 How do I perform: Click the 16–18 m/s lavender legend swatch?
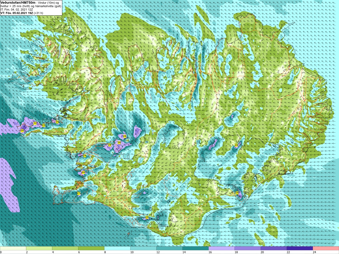click(x=222, y=248)
